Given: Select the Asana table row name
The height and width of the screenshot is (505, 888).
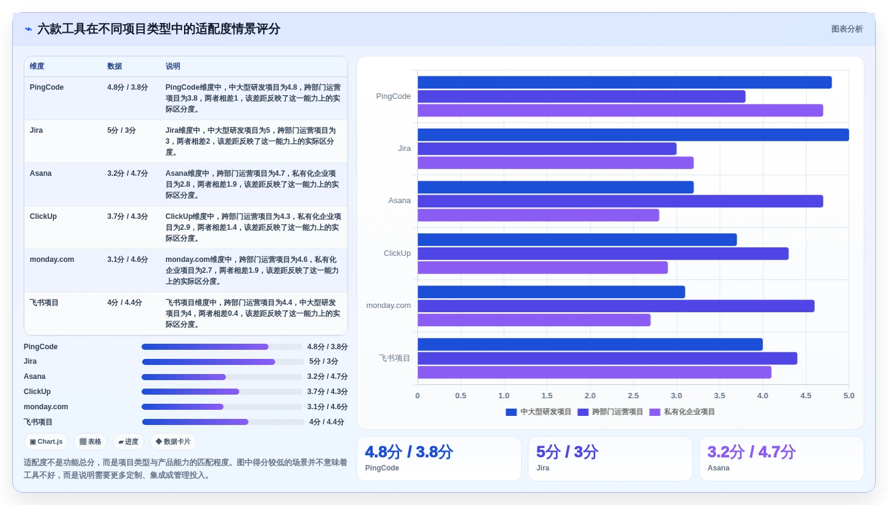Looking at the screenshot, I should coord(41,173).
